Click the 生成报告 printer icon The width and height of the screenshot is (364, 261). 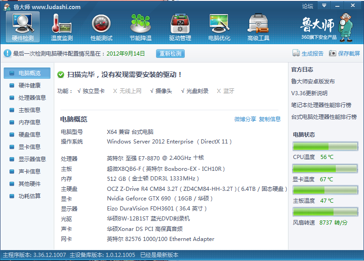[296, 53]
